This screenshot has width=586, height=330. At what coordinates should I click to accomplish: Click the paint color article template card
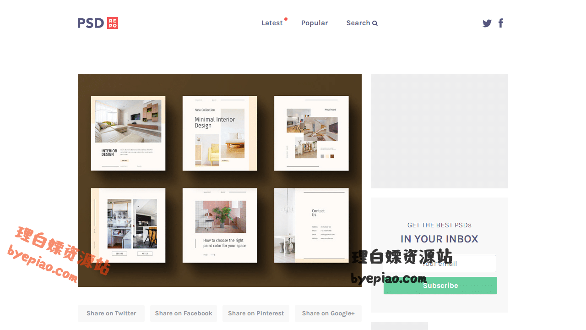[x=220, y=225]
